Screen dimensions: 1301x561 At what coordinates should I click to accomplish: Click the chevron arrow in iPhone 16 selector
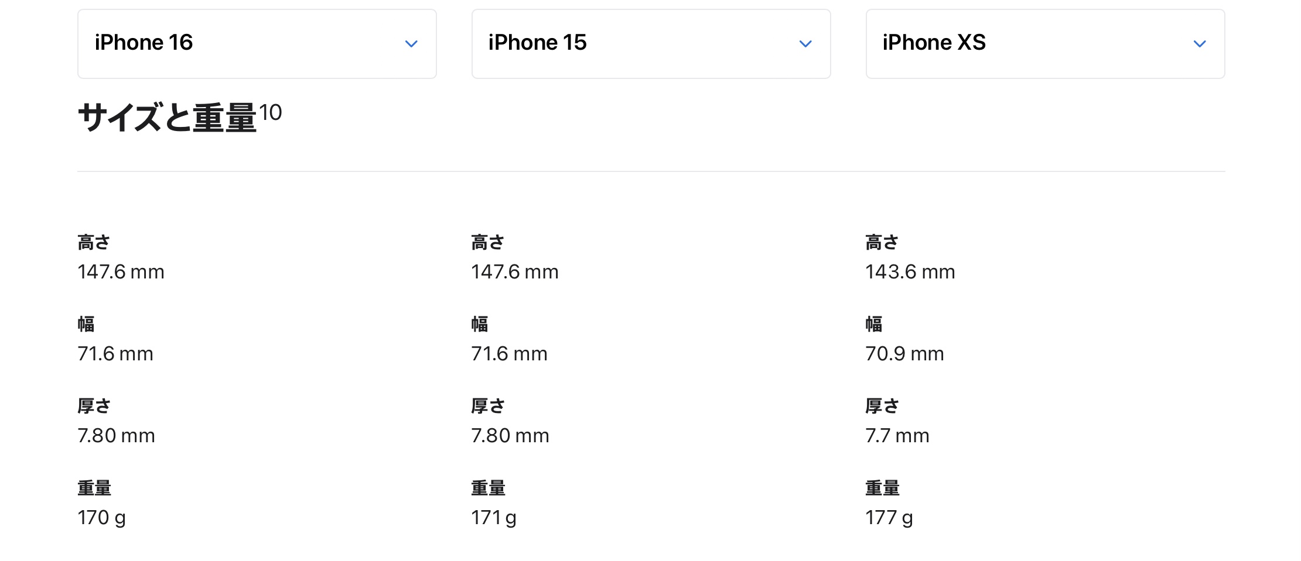[x=411, y=44]
